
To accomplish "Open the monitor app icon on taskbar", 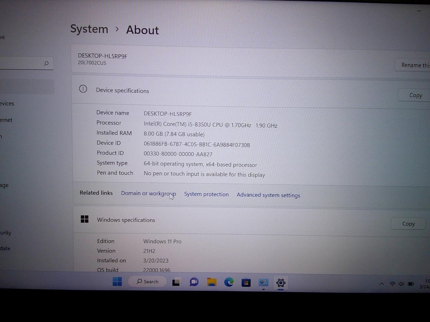I will tap(263, 283).
